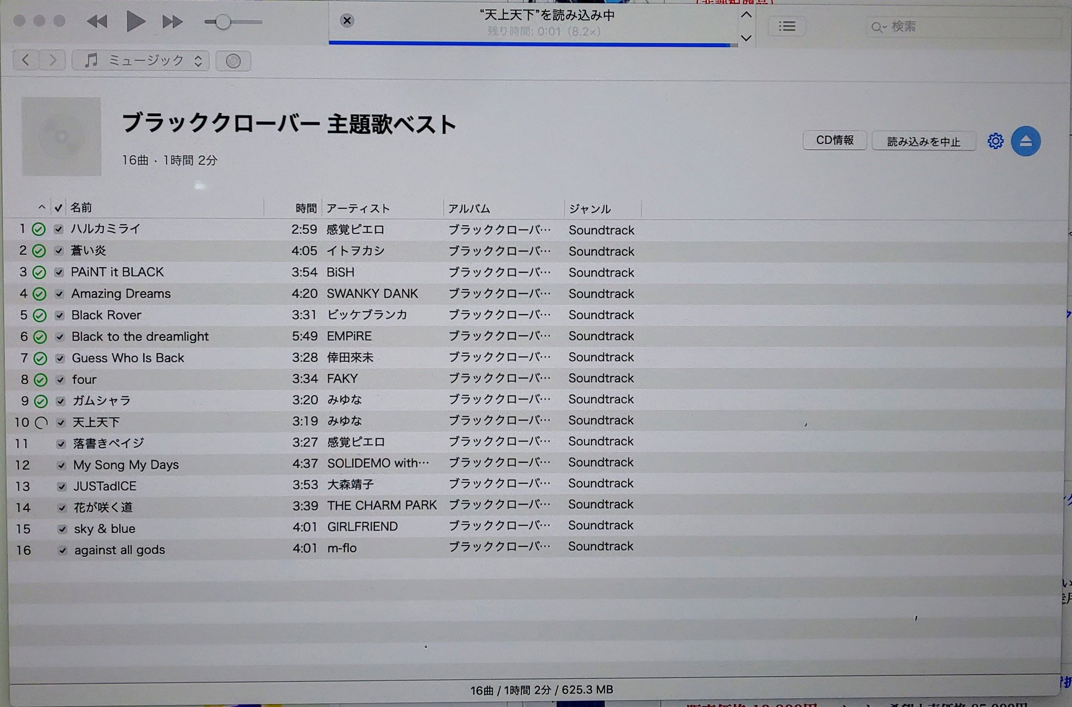Uncheck the PAiNT it BLACK checkbox
The height and width of the screenshot is (707, 1072).
(59, 272)
